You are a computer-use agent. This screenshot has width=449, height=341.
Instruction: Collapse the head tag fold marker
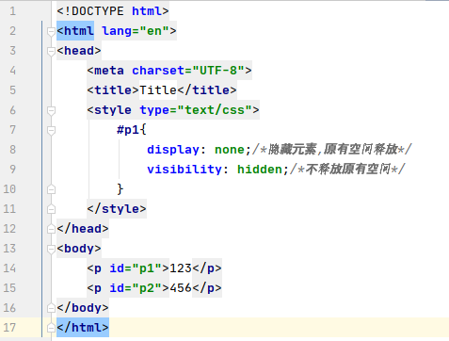point(51,51)
